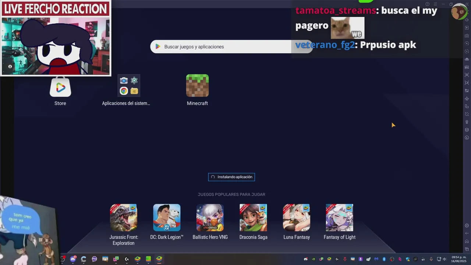Open Discord from the taskbar
This screenshot has width=471, height=265.
(73, 259)
